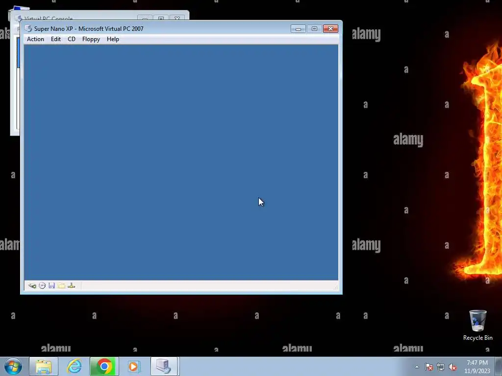
Task: Open Windows Media Player from the taskbar
Action: pyautogui.click(x=133, y=366)
